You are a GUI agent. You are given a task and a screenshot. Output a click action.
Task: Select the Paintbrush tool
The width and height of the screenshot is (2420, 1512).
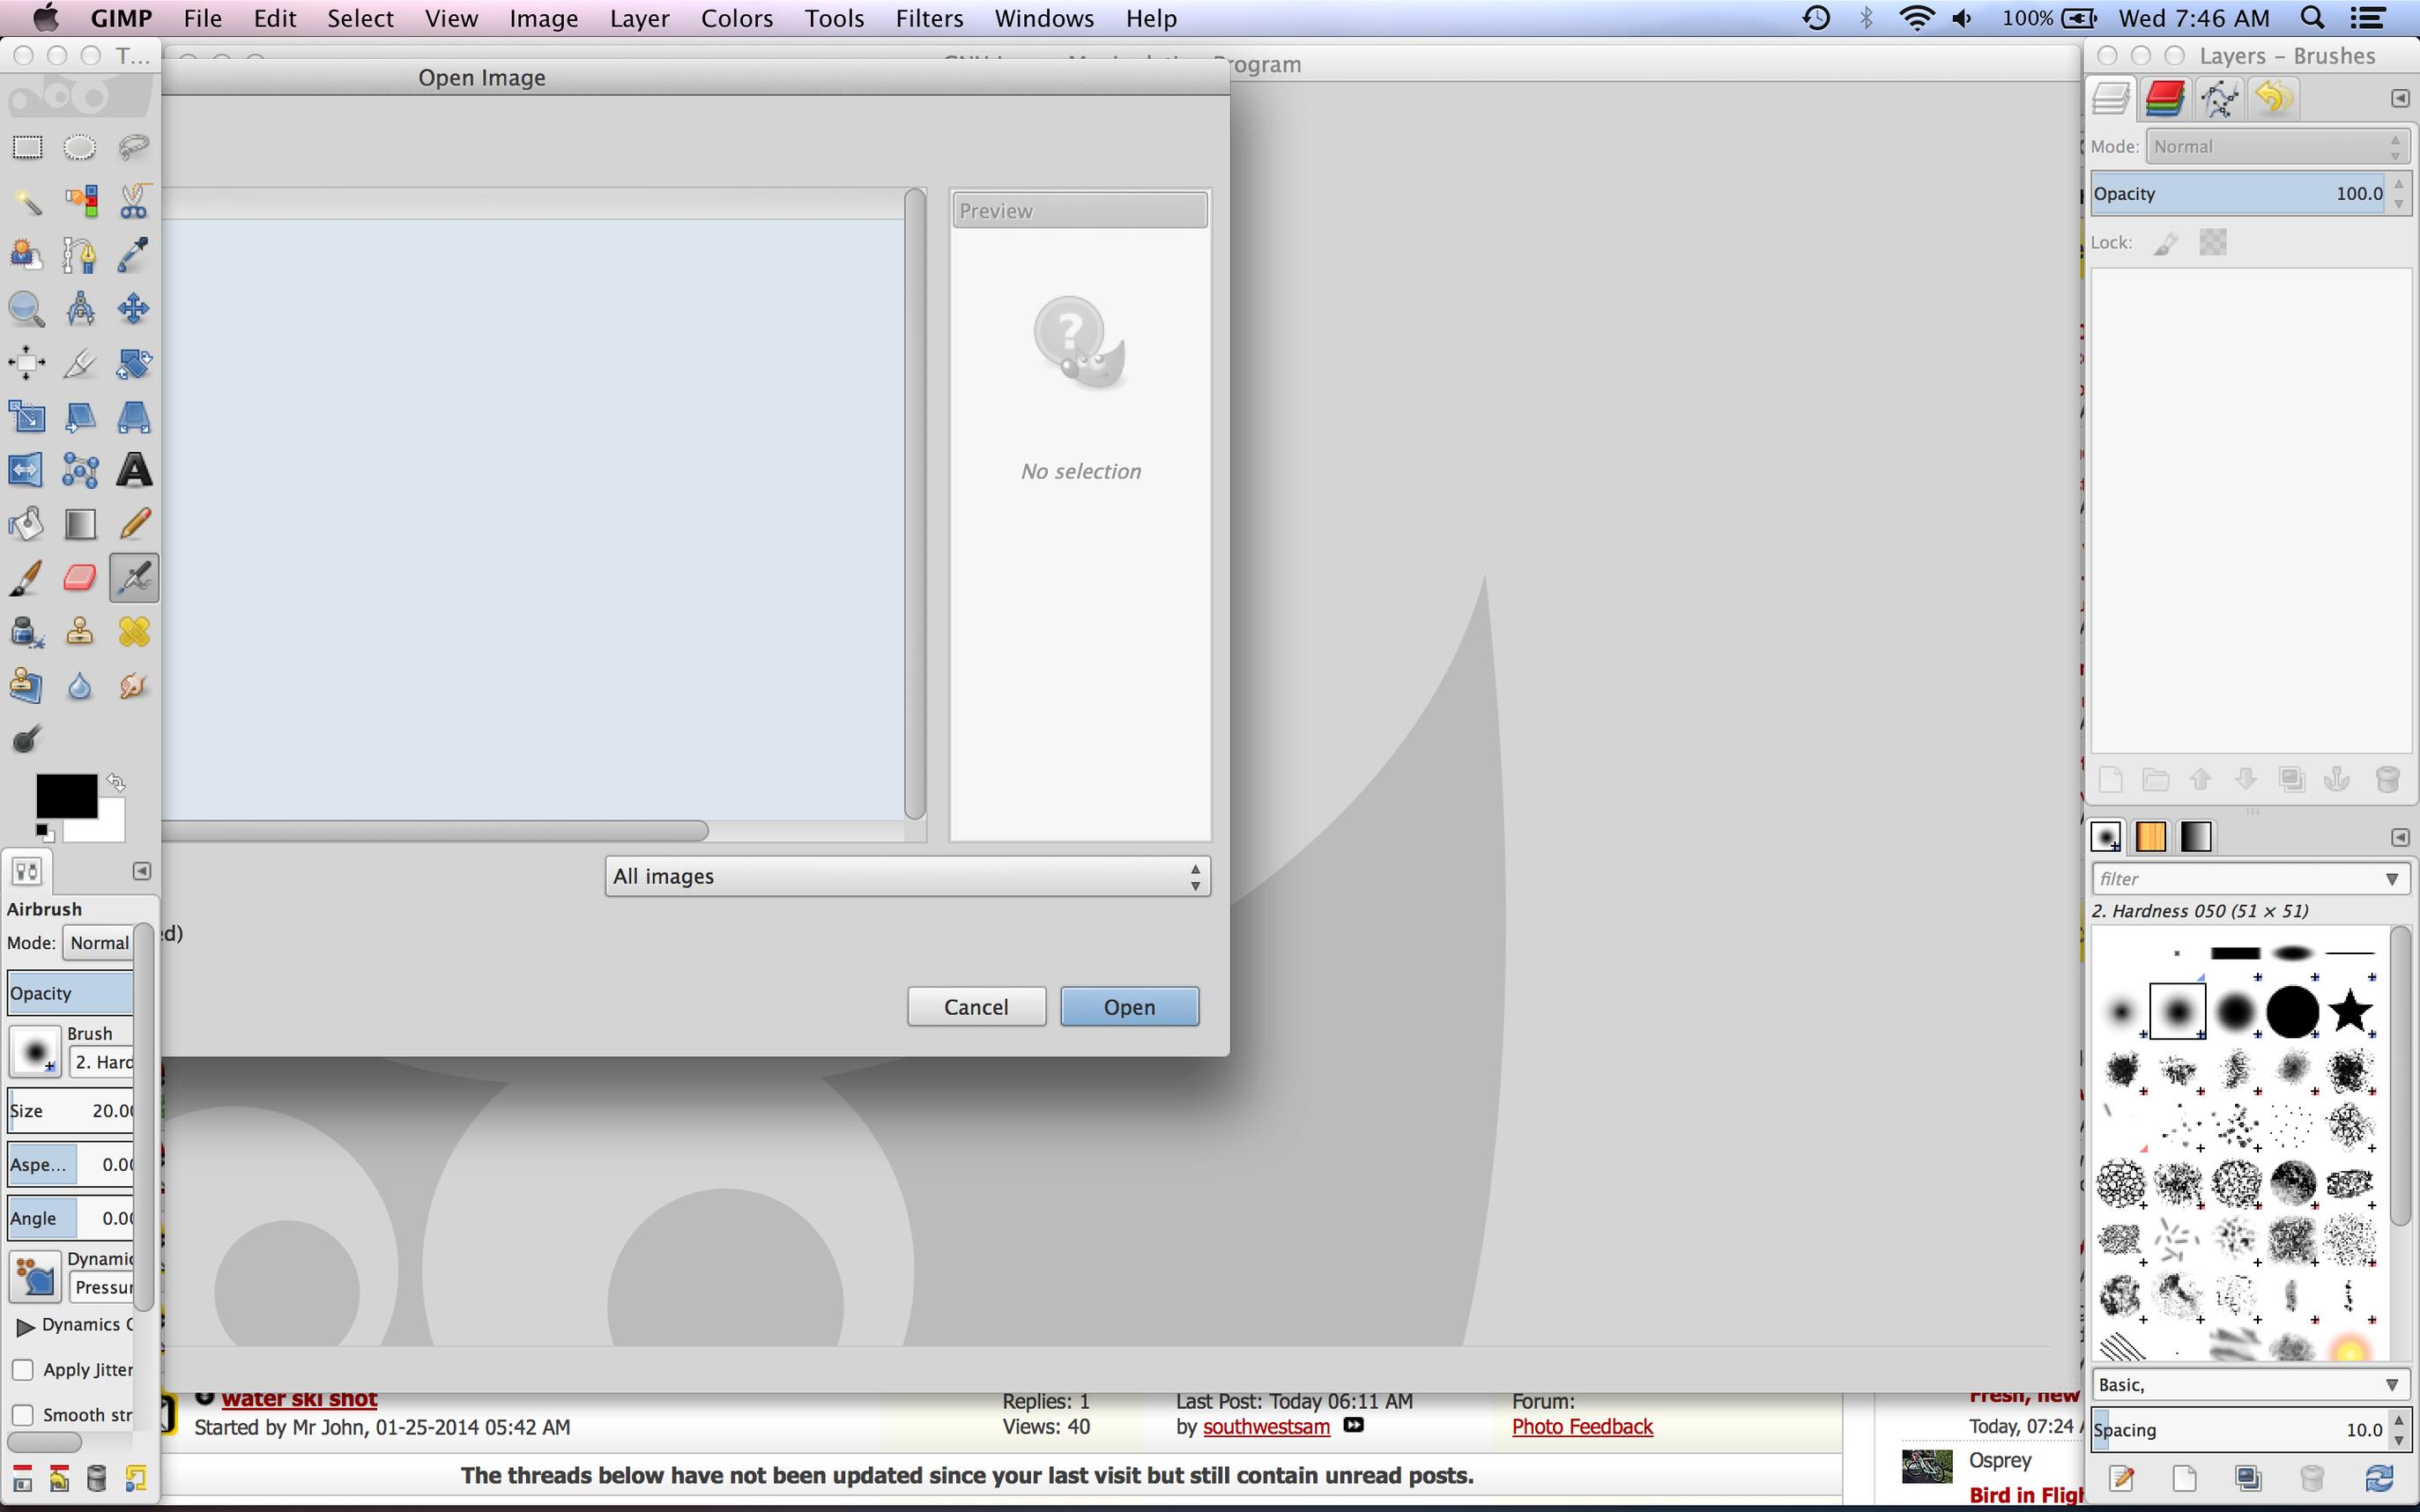coord(27,578)
